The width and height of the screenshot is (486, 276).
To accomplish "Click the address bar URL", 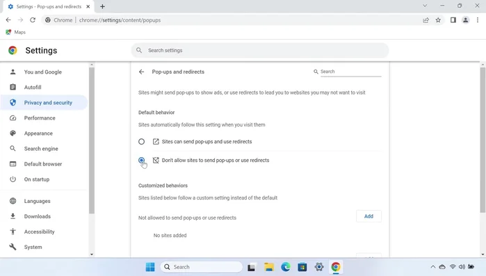I will point(120,20).
